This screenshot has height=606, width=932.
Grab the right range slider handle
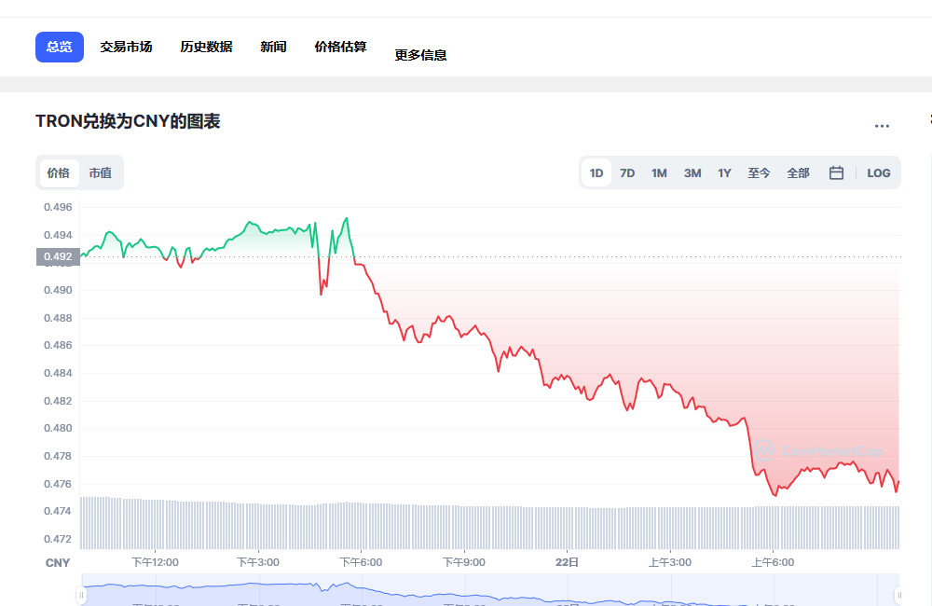899,595
